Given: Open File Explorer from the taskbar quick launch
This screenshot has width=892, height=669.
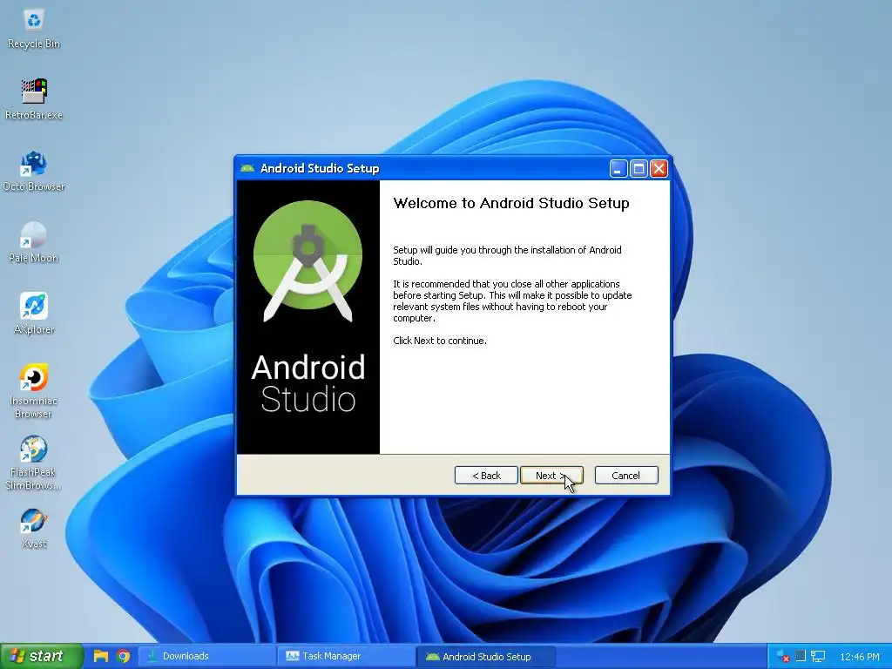Looking at the screenshot, I should [101, 656].
